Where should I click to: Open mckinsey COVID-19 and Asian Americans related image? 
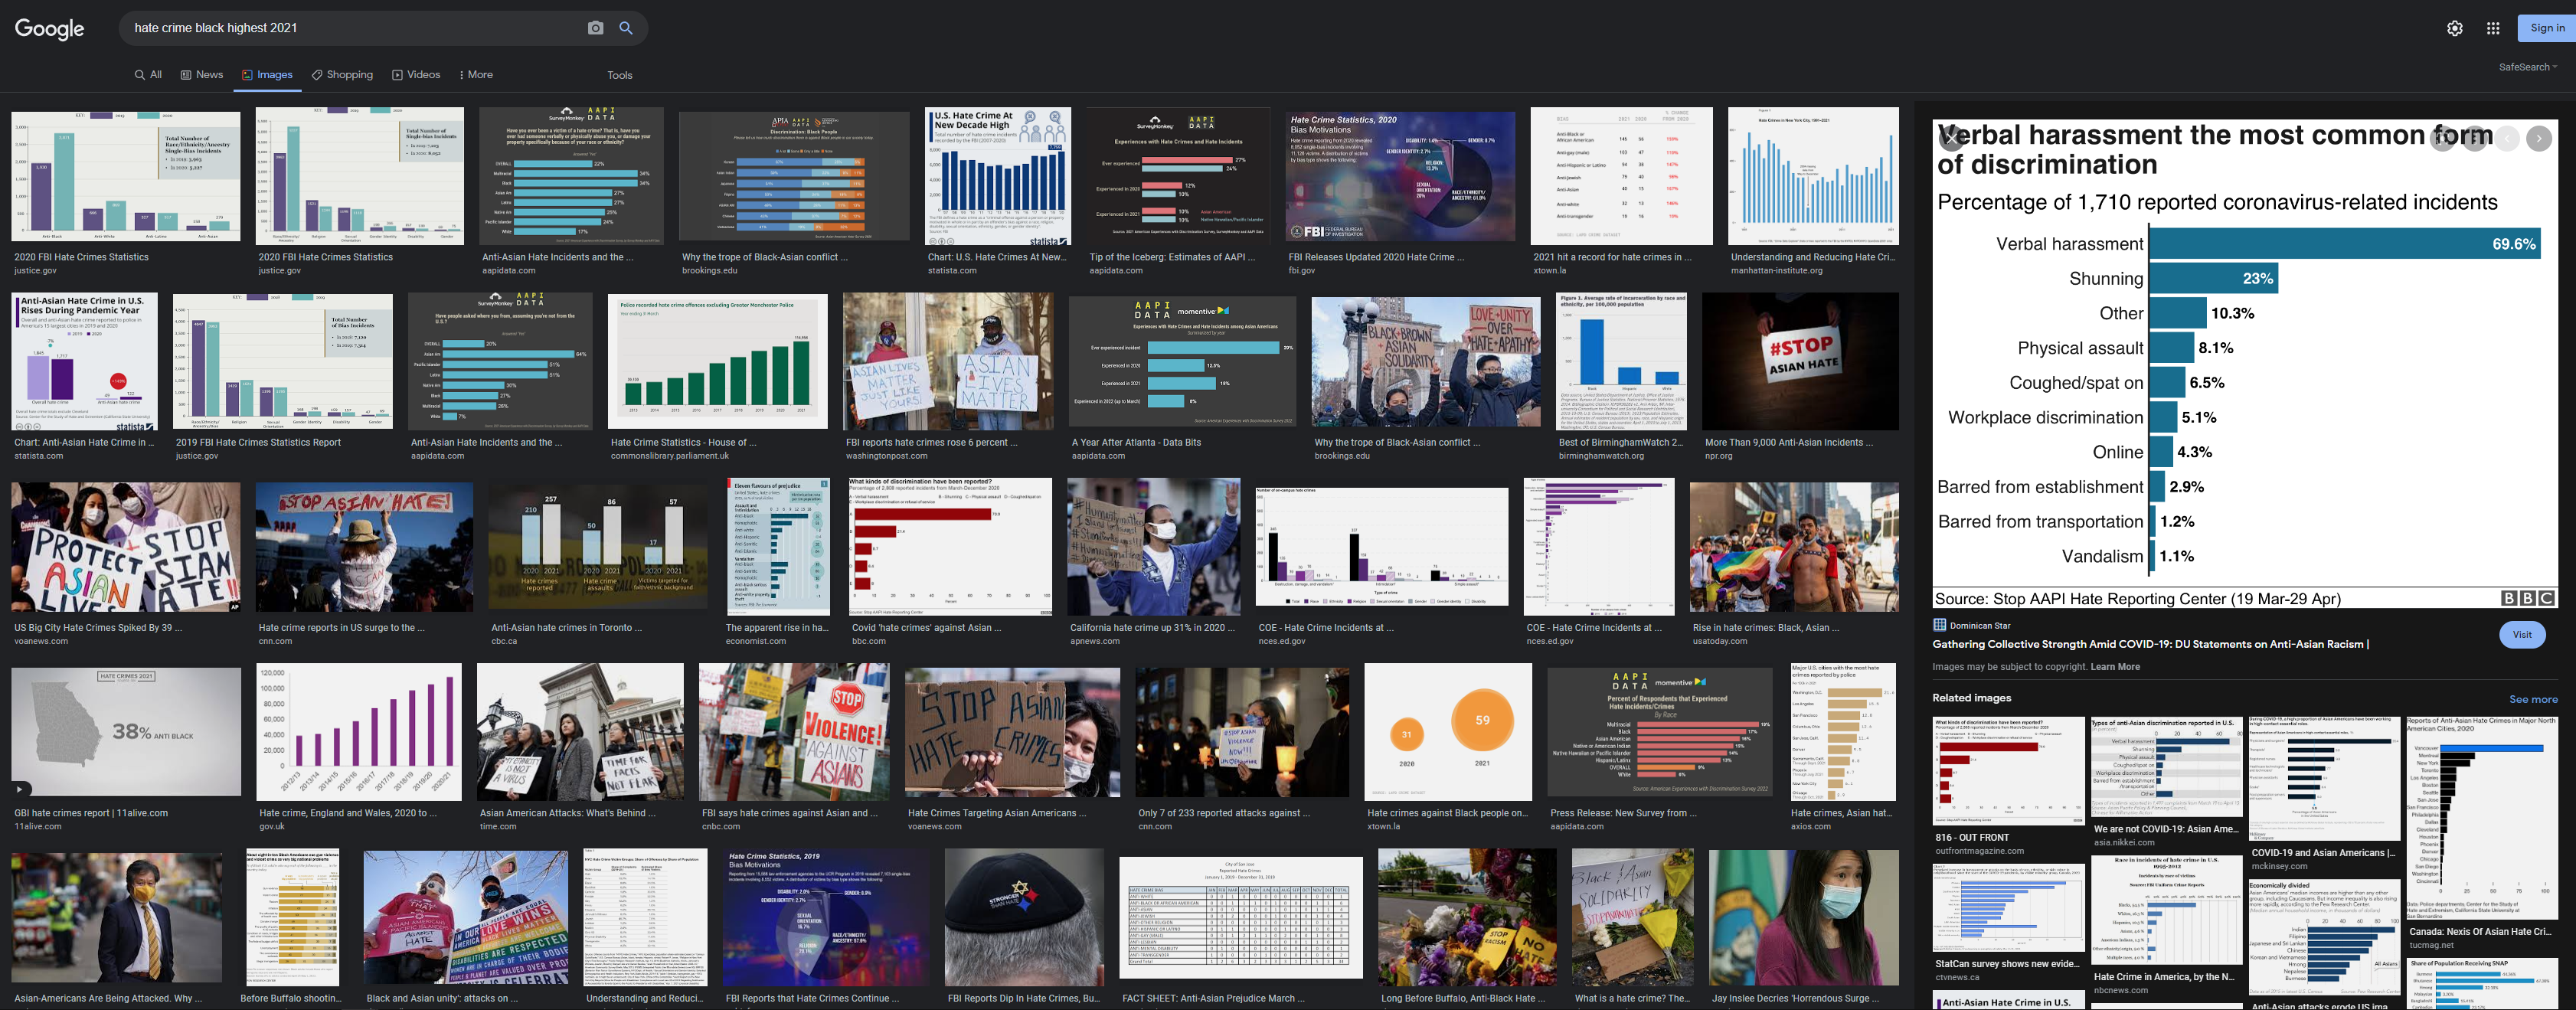[2324, 779]
